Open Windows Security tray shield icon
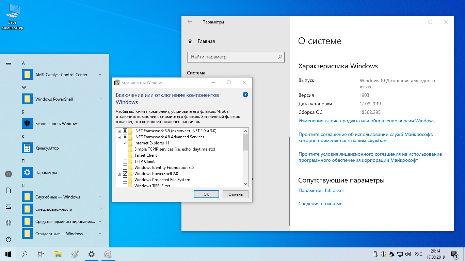The width and height of the screenshot is (465, 261). click(x=384, y=254)
